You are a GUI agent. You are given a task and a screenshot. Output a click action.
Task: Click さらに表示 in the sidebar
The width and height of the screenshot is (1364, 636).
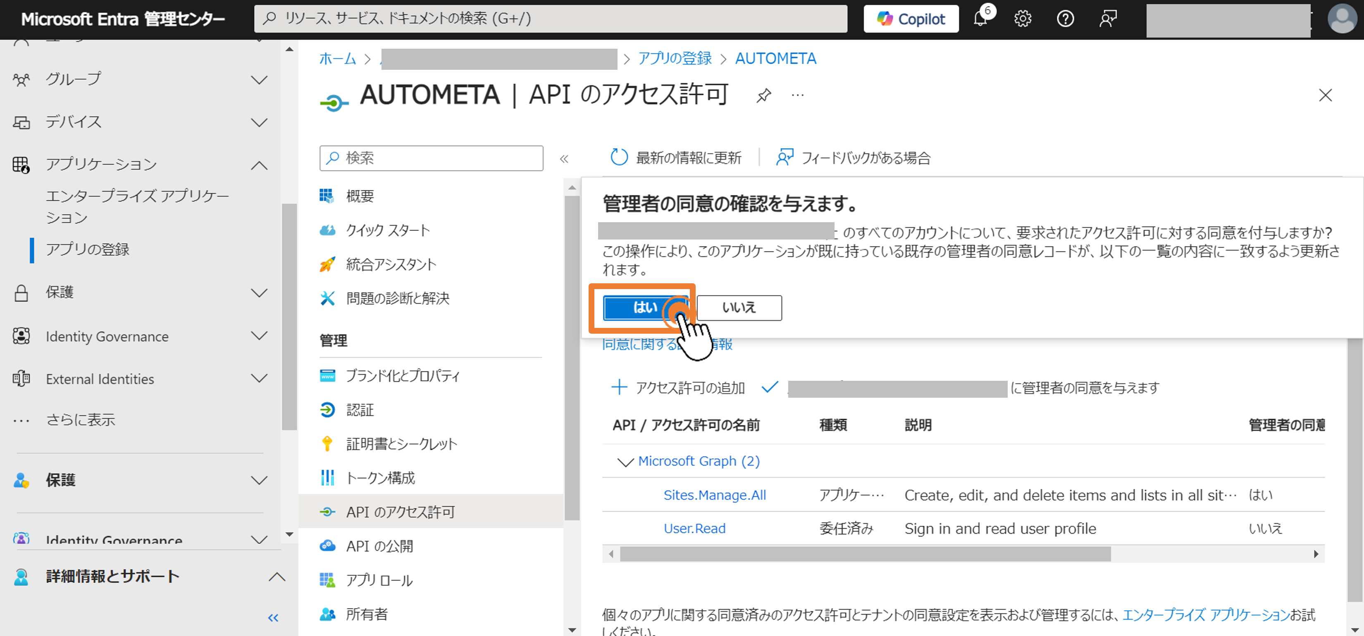tap(81, 420)
